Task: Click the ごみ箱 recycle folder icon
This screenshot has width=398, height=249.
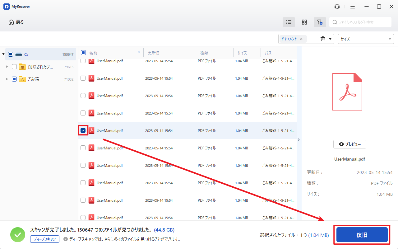Action: 22,79
